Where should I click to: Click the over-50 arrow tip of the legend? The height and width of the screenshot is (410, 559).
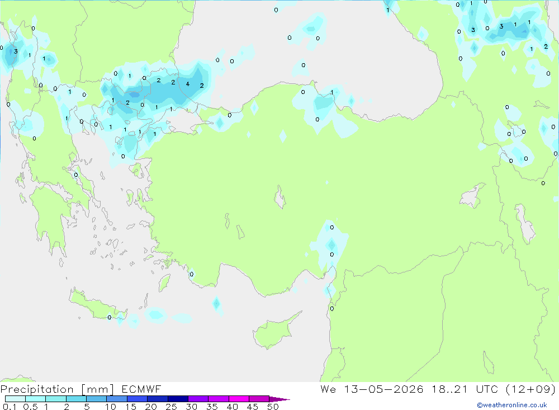pos(279,399)
